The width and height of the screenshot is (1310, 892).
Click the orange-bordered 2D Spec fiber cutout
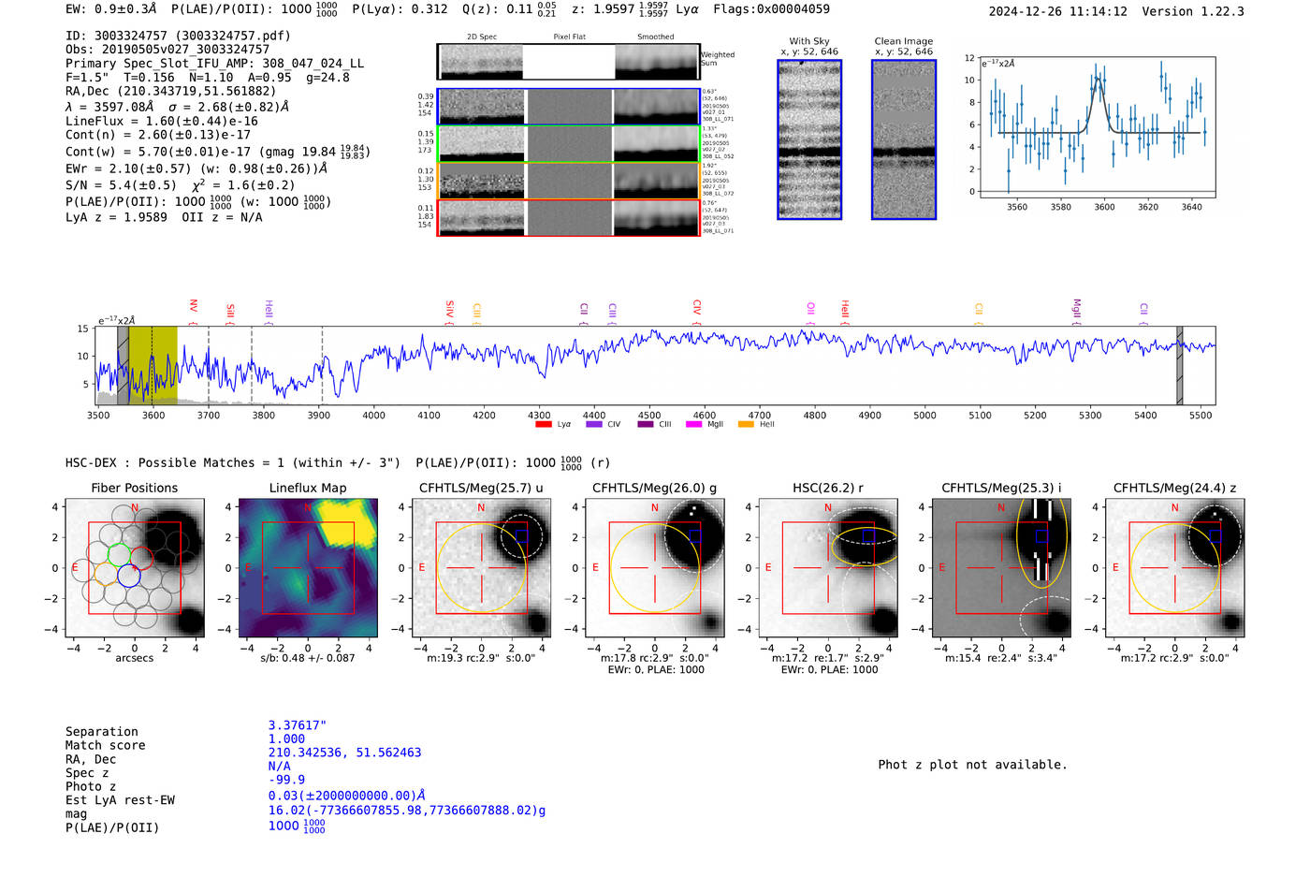pyautogui.click(x=482, y=181)
